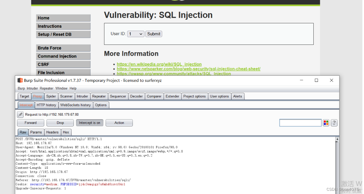Screen dimensions: 364x194
Task: Maximize the Burp Suite window
Action: pyautogui.click(x=316, y=80)
